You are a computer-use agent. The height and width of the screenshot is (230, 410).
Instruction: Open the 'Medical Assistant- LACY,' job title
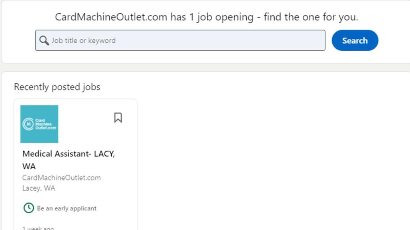tap(68, 154)
